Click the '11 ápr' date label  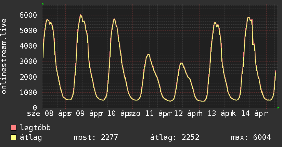[158, 113]
